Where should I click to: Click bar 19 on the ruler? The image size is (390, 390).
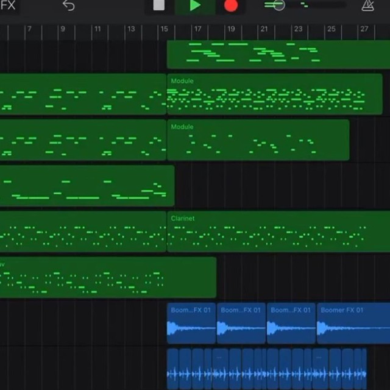point(231,29)
